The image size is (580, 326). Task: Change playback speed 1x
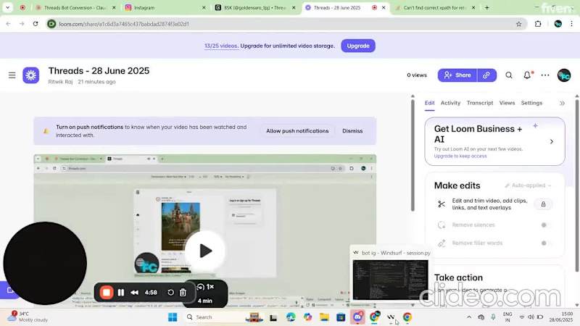206,287
